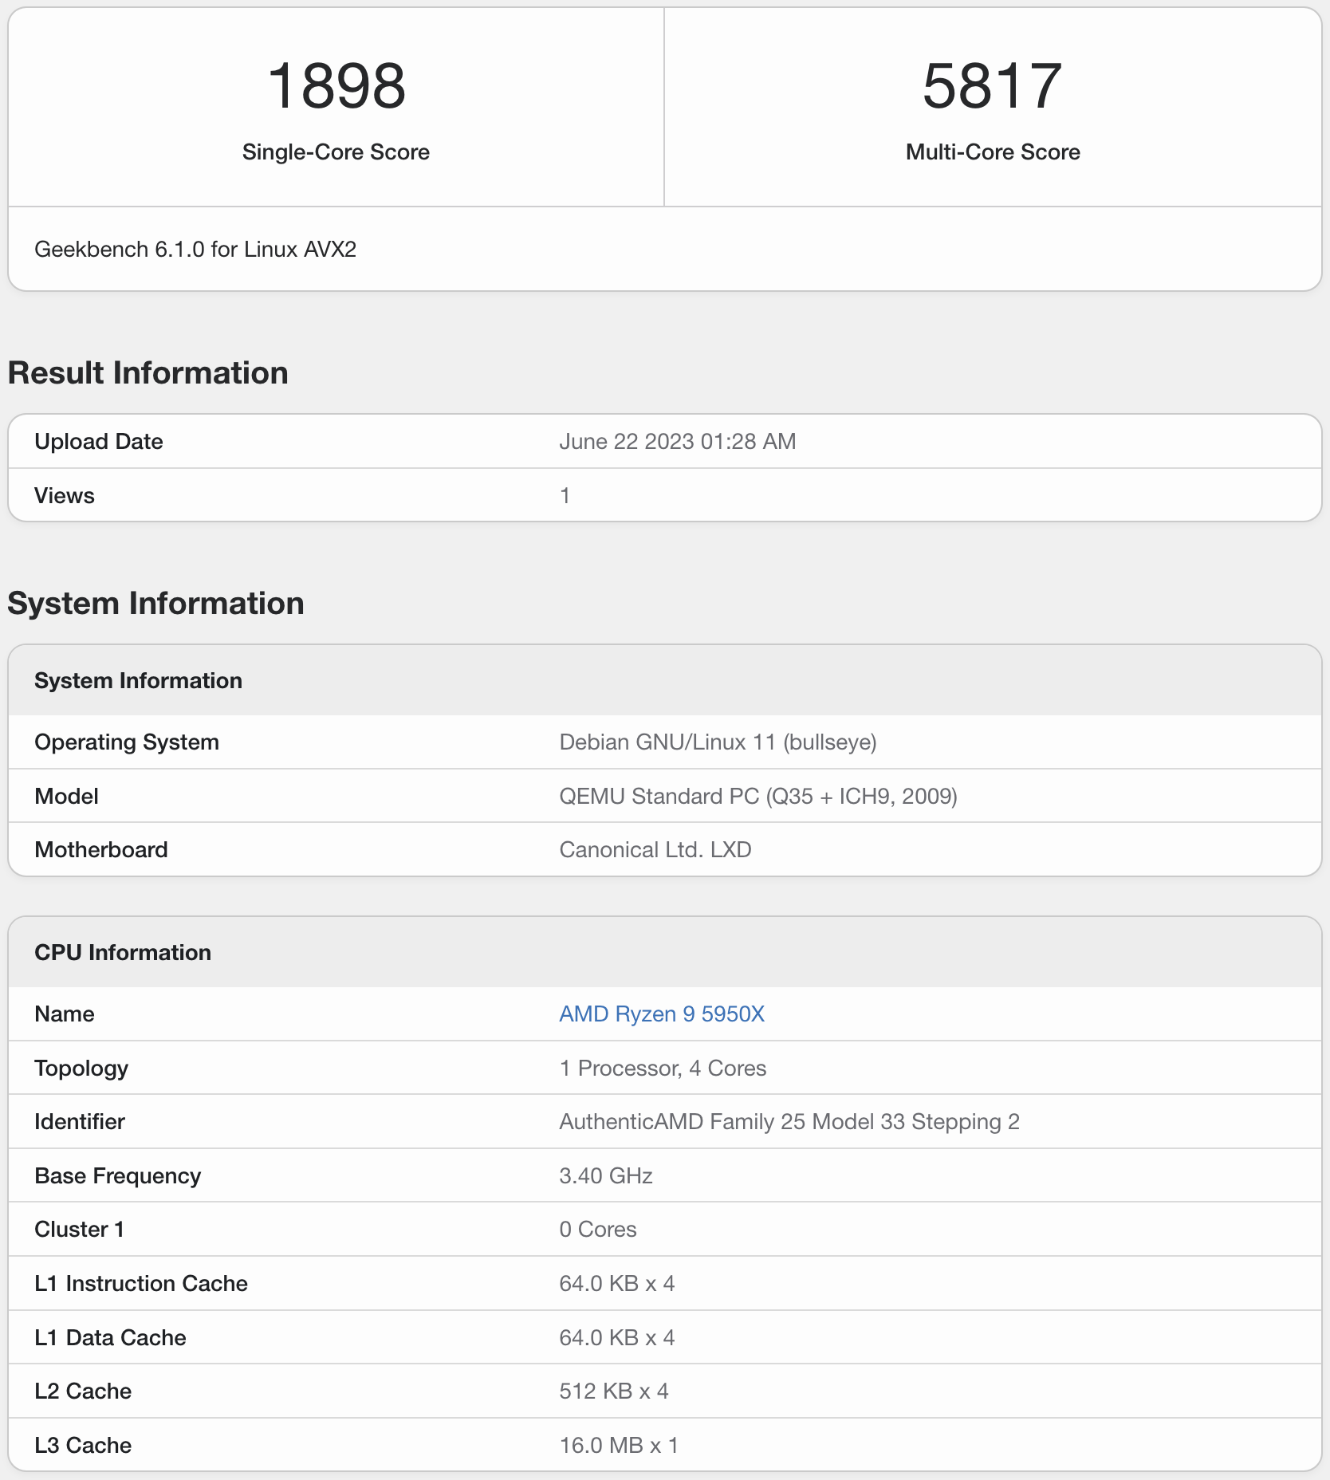Click the L2 Cache label

(x=83, y=1391)
